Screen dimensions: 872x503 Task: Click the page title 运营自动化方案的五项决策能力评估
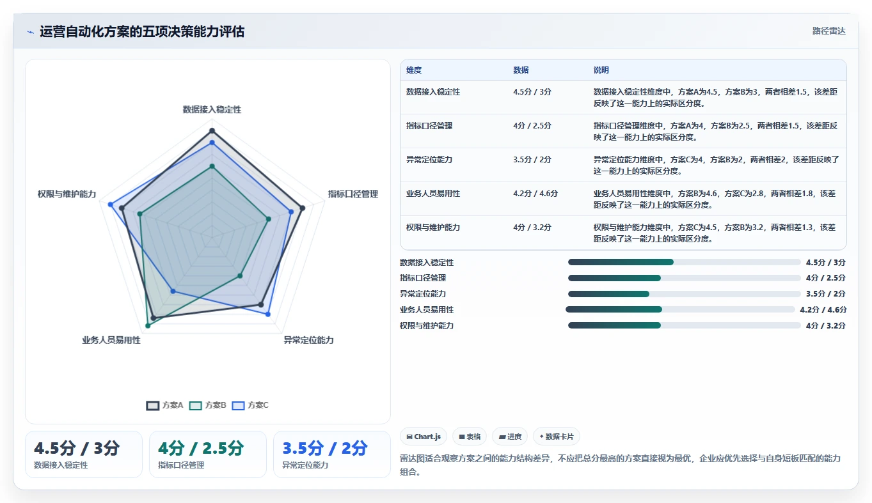(142, 32)
